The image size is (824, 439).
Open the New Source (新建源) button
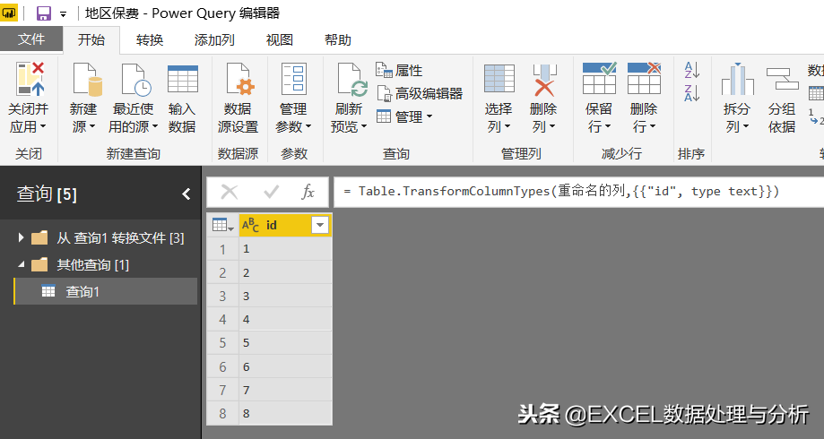(x=84, y=98)
